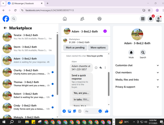
Task: Open the tab search dropdown arrow
Action: [3, 3]
